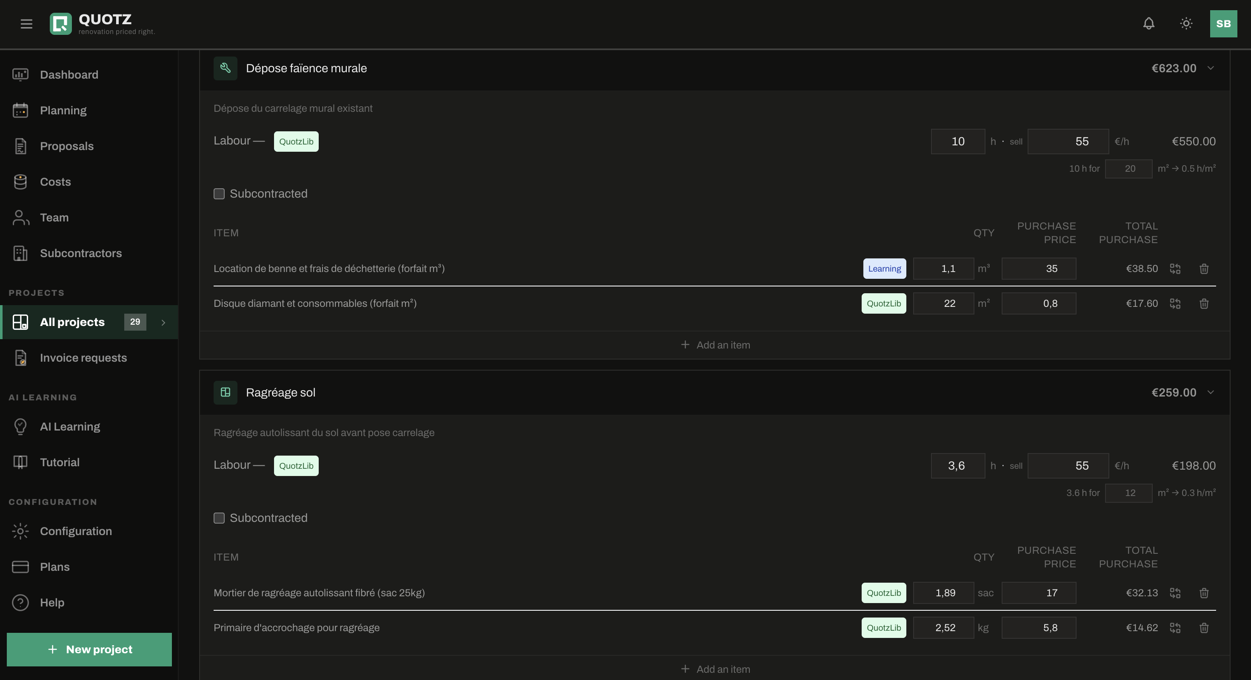Open the Configuration settings

click(89, 531)
